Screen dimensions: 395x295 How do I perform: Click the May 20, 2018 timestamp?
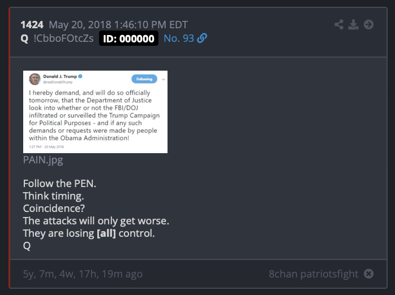118,25
